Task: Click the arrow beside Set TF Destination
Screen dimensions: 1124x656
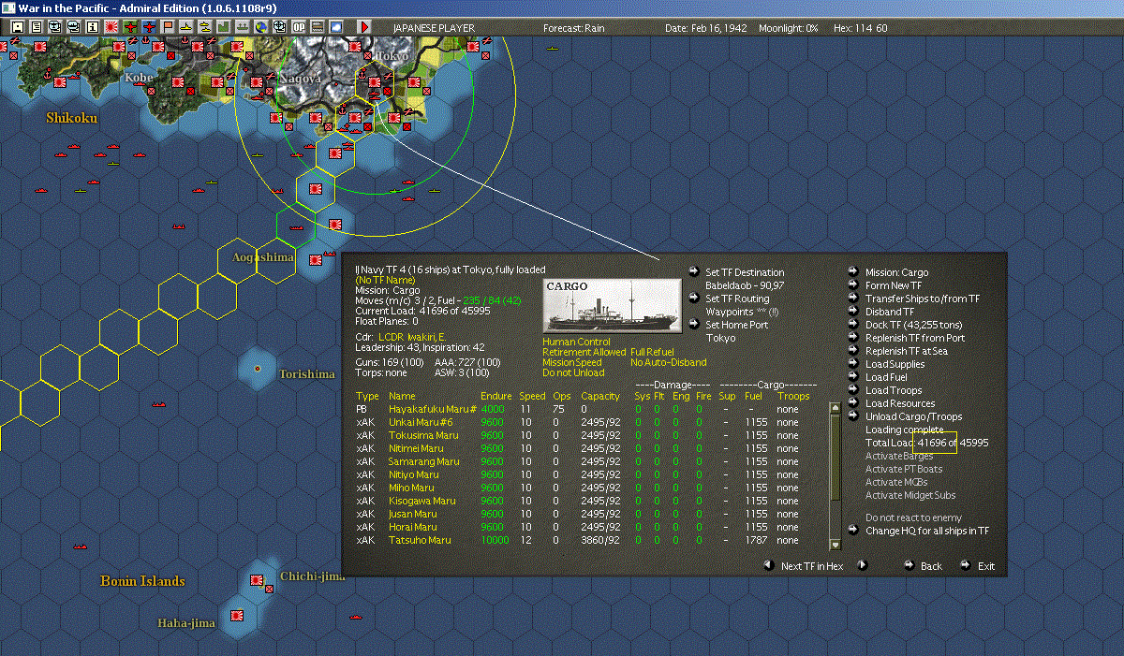Action: pos(692,272)
